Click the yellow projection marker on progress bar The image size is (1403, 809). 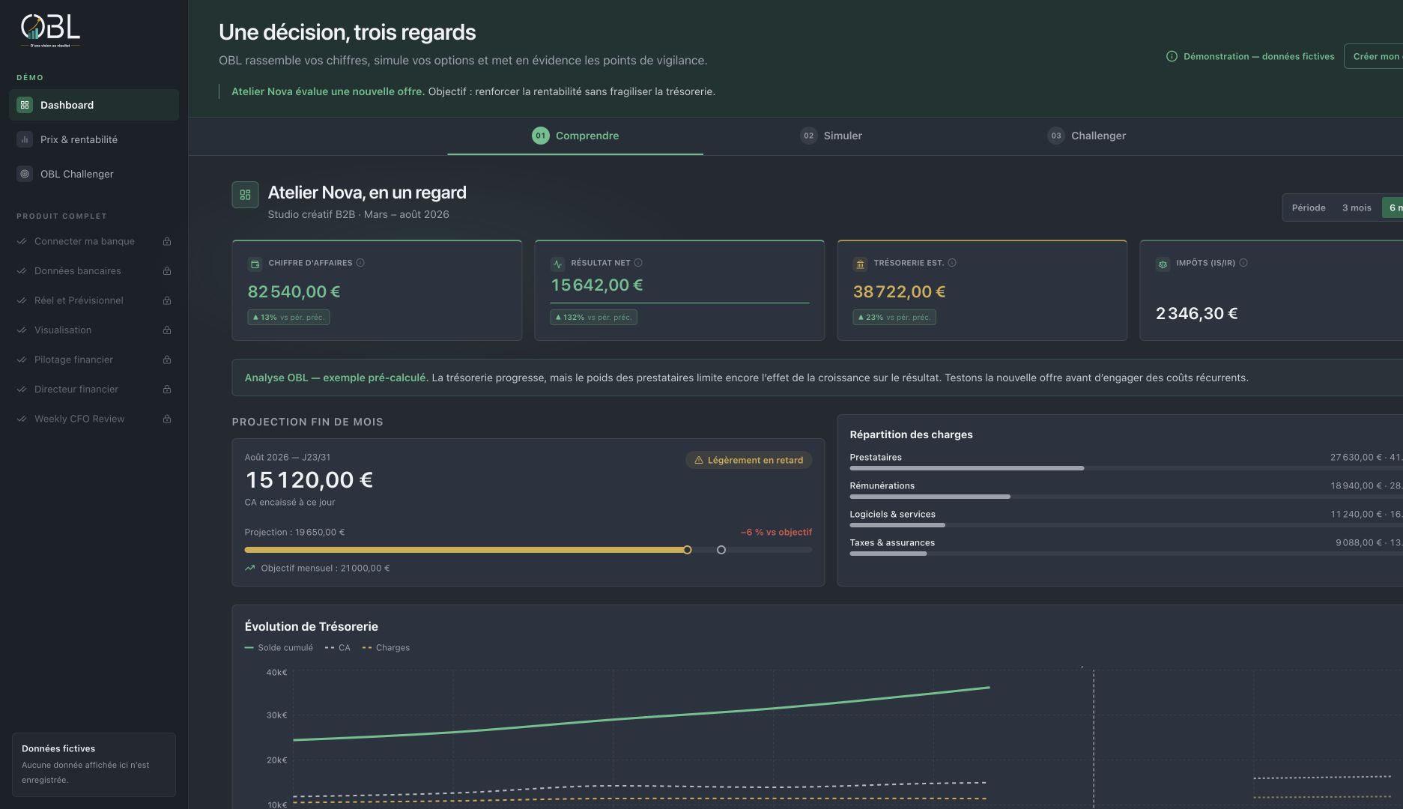click(x=688, y=550)
